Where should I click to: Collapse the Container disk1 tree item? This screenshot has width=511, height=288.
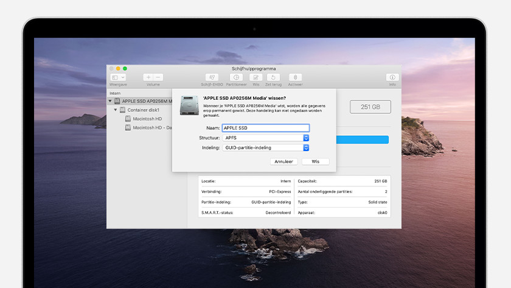click(x=116, y=110)
